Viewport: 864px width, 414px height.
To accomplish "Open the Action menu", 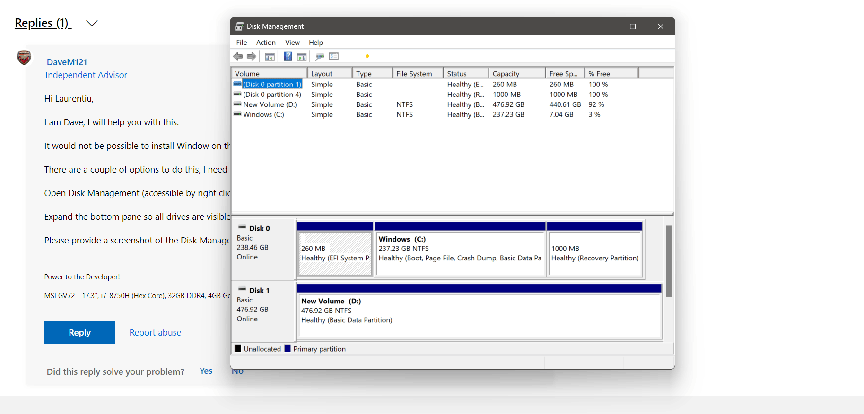I will pos(266,43).
